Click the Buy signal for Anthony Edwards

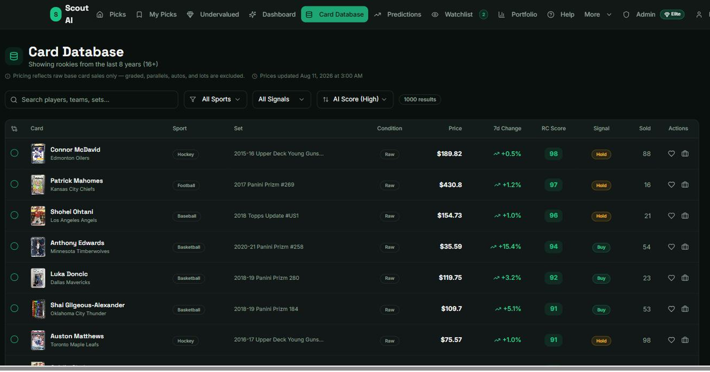(x=601, y=247)
